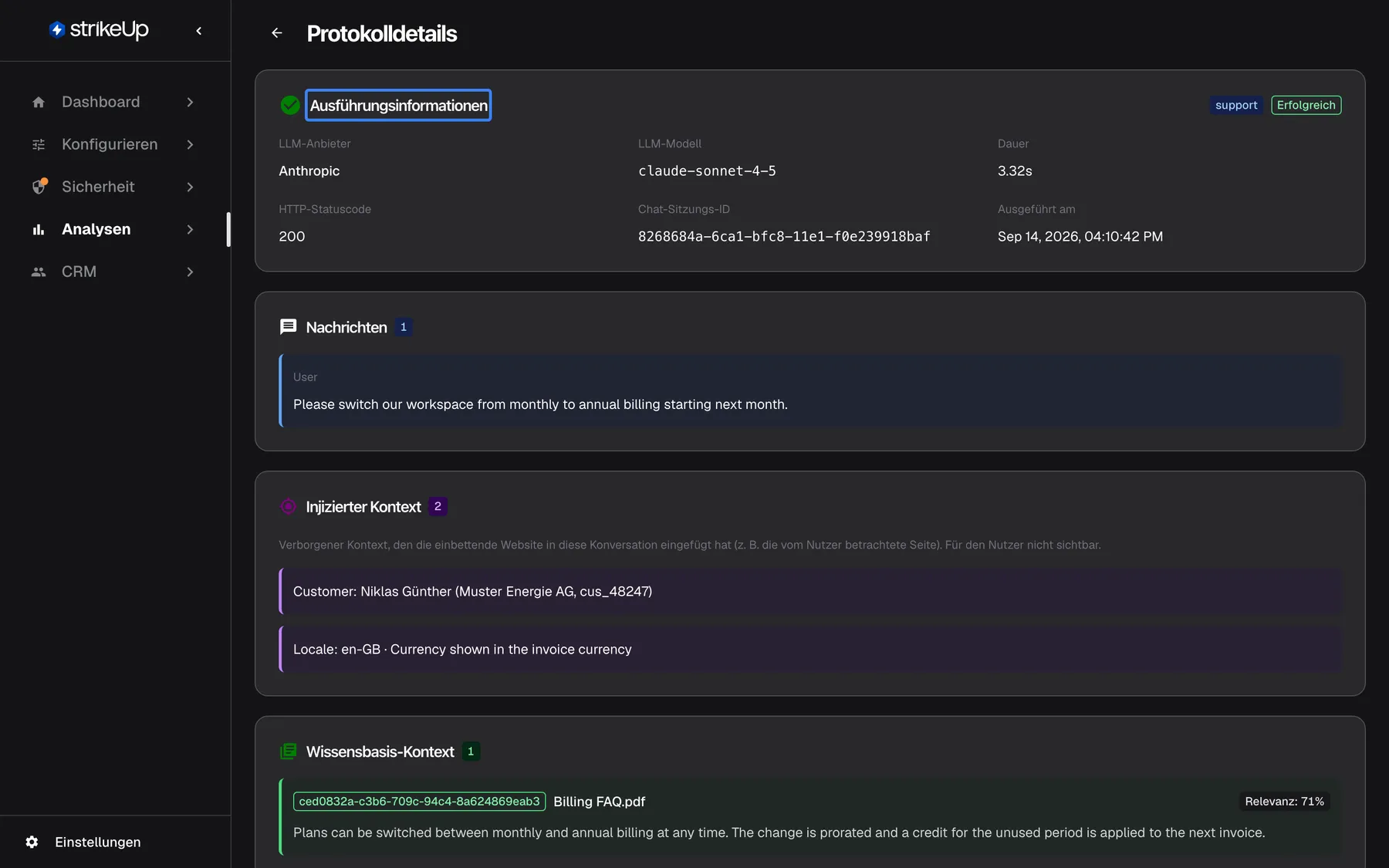Image resolution: width=1389 pixels, height=868 pixels.
Task: Click the Sep 14, 2026 execution timestamp
Action: coord(1080,236)
